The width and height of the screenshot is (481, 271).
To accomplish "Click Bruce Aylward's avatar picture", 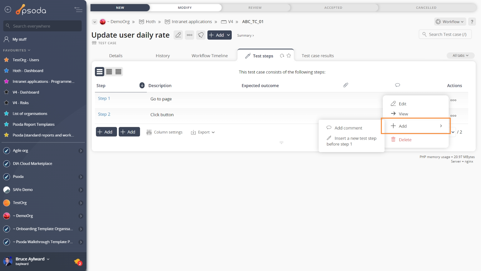I will click(8, 261).
